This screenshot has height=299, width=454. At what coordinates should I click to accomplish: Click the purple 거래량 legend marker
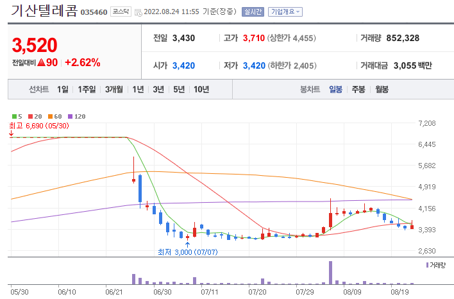[x=427, y=265]
